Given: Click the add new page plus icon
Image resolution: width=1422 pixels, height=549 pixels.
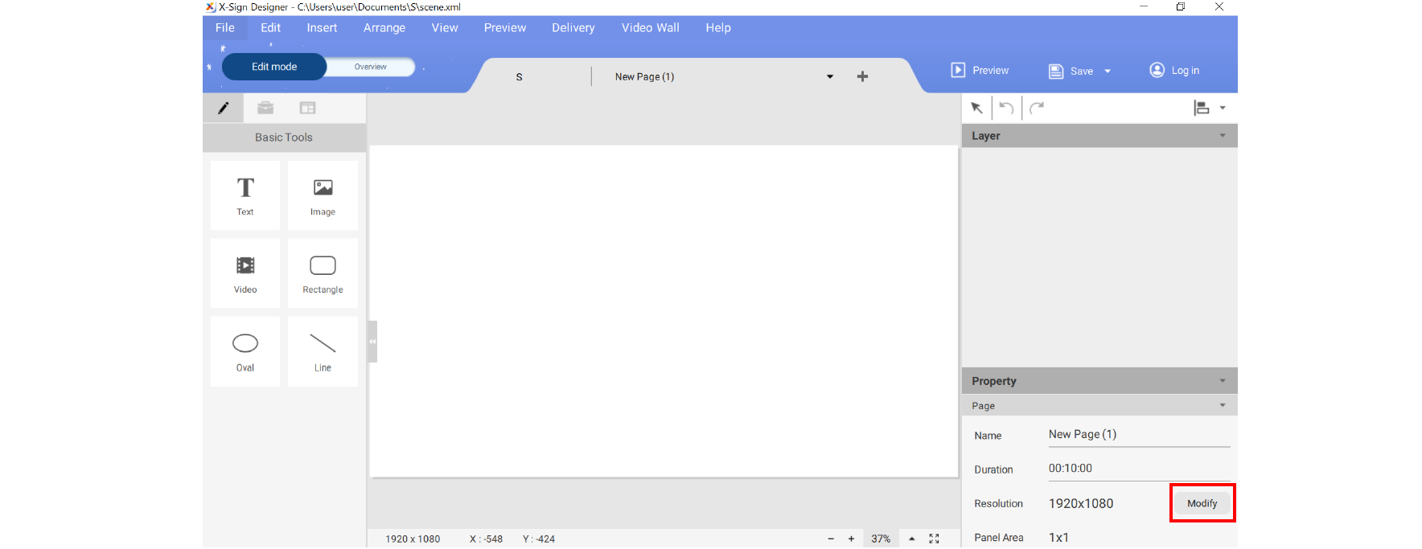Looking at the screenshot, I should click(x=862, y=76).
